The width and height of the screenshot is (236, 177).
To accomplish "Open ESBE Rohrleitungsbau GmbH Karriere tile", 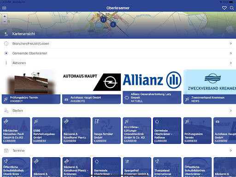I will 46,130.
